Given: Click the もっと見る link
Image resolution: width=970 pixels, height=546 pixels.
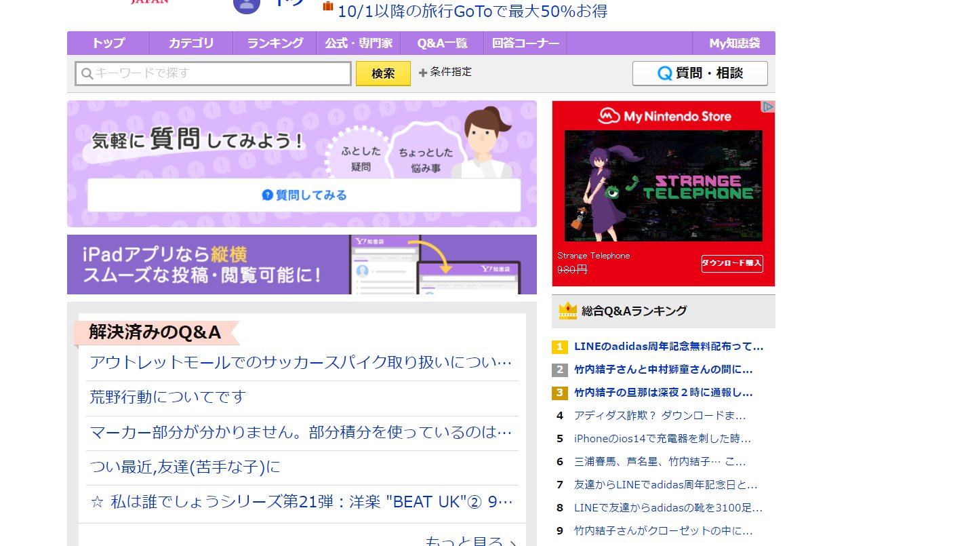Looking at the screenshot, I should 470,541.
